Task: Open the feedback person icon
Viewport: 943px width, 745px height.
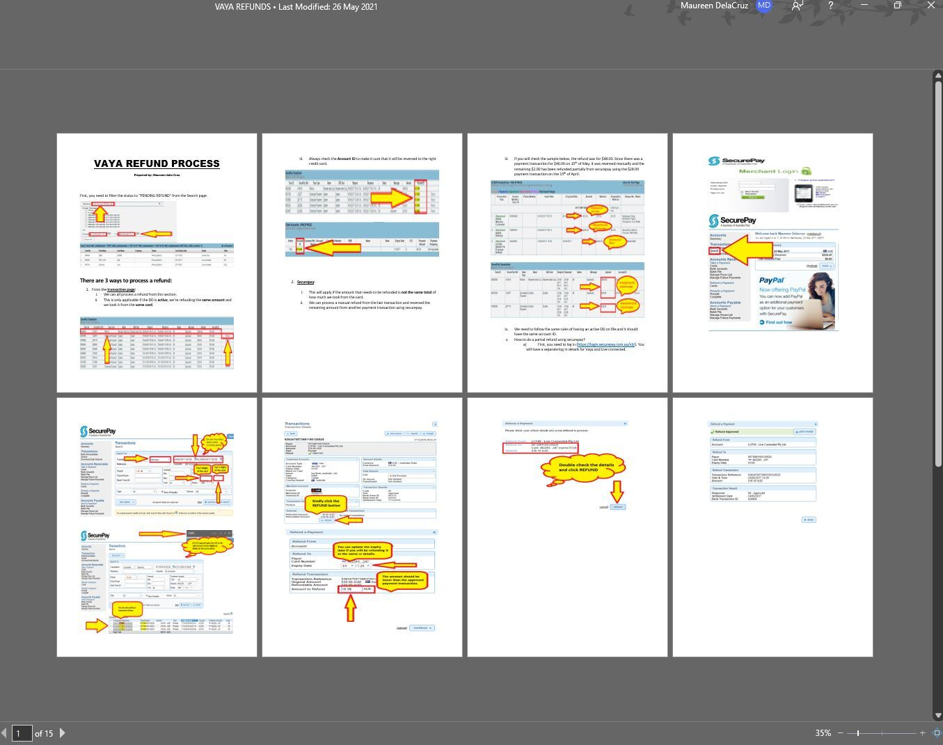Action: pyautogui.click(x=798, y=6)
